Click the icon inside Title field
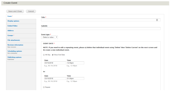This screenshot has width=170, height=93. point(157,20)
